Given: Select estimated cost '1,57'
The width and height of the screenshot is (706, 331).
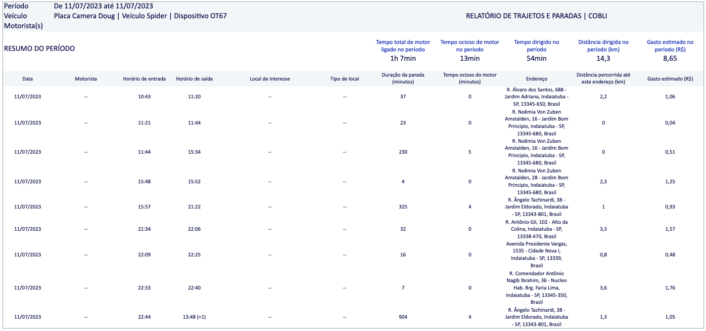Looking at the screenshot, I should pyautogui.click(x=670, y=229).
